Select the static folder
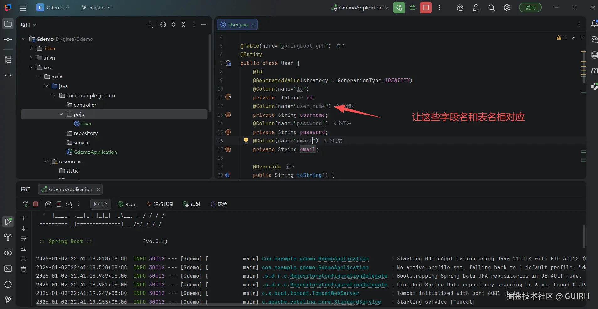 point(69,171)
